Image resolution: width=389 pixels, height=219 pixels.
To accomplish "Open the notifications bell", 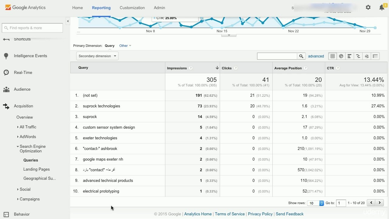I will (382, 8).
